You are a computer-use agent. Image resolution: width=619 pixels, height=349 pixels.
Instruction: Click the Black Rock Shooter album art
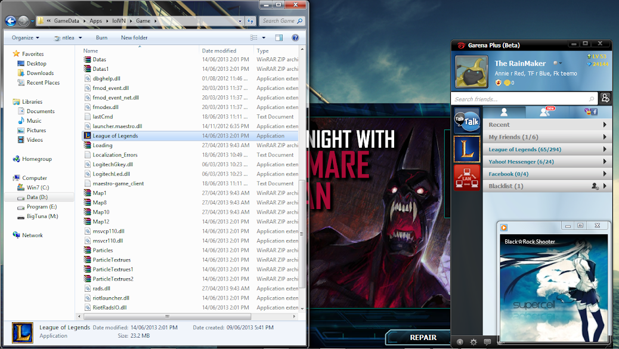pyautogui.click(x=553, y=288)
